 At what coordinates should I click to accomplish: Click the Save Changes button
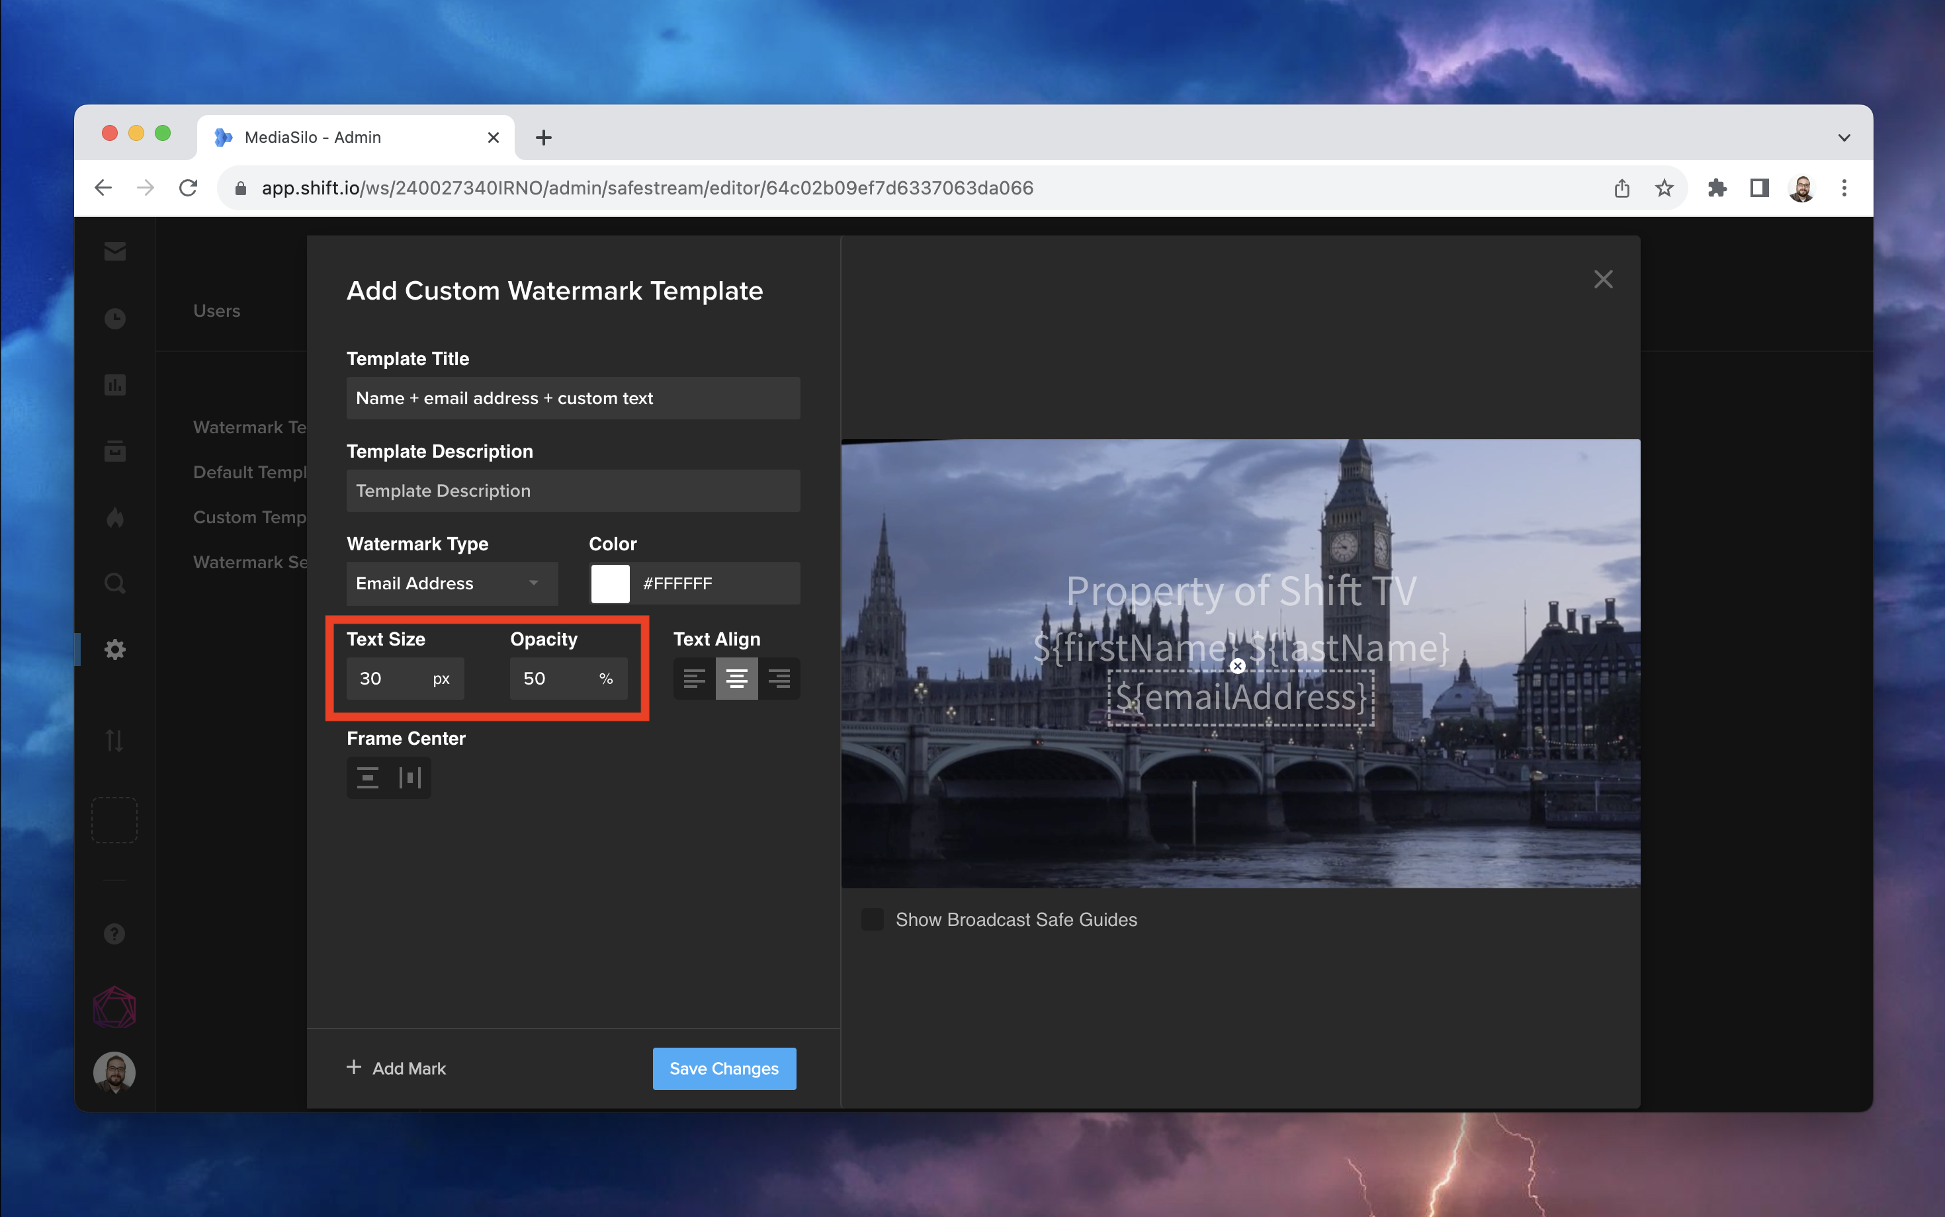click(724, 1068)
